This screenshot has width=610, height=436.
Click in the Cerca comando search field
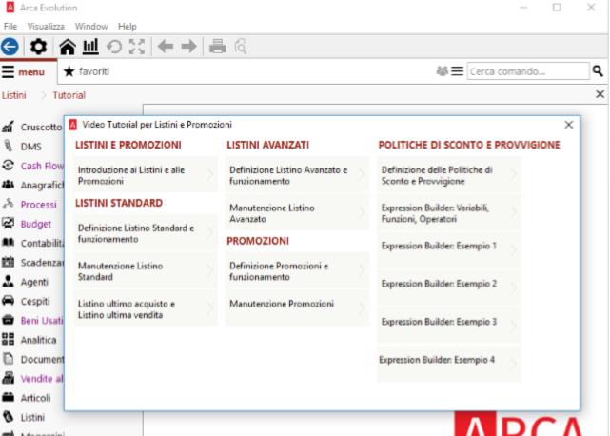point(528,71)
